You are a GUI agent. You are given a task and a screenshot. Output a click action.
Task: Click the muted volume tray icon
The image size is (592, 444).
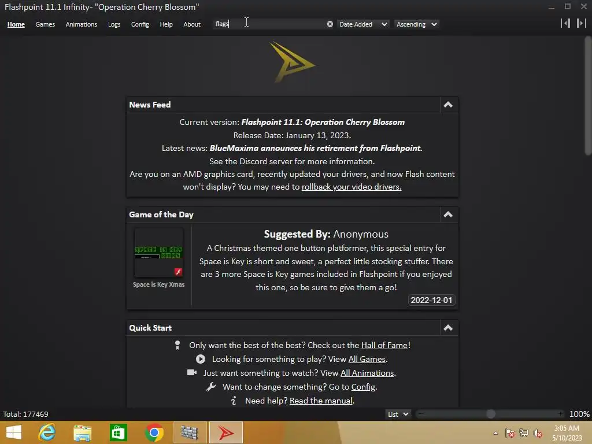[x=537, y=433]
